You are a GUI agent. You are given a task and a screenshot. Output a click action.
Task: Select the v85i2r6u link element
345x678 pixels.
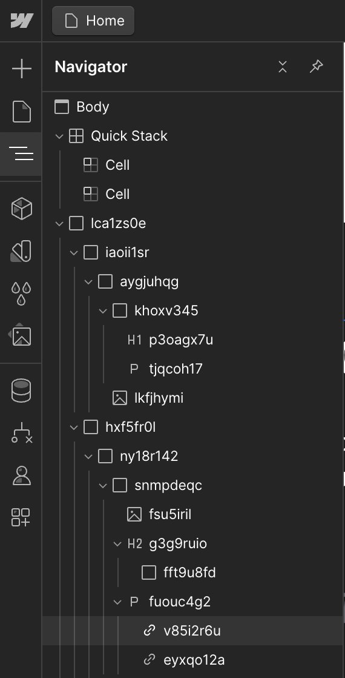[192, 631]
